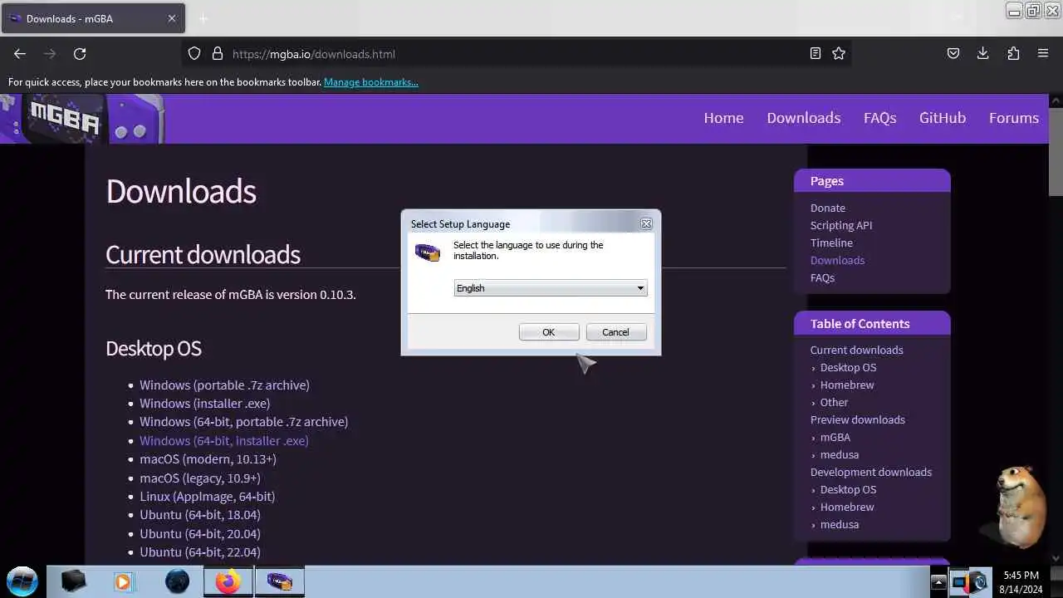The height and width of the screenshot is (598, 1063).
Task: Open FAQs in top navigation
Action: [x=879, y=118]
